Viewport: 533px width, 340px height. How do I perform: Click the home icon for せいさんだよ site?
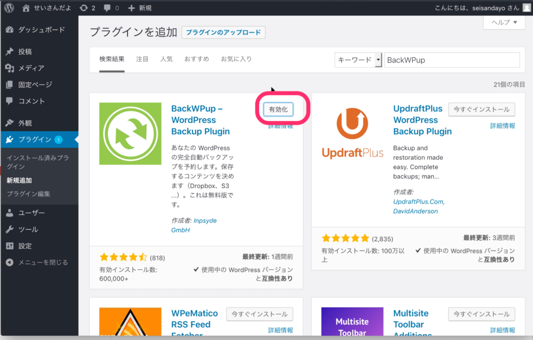coord(26,8)
